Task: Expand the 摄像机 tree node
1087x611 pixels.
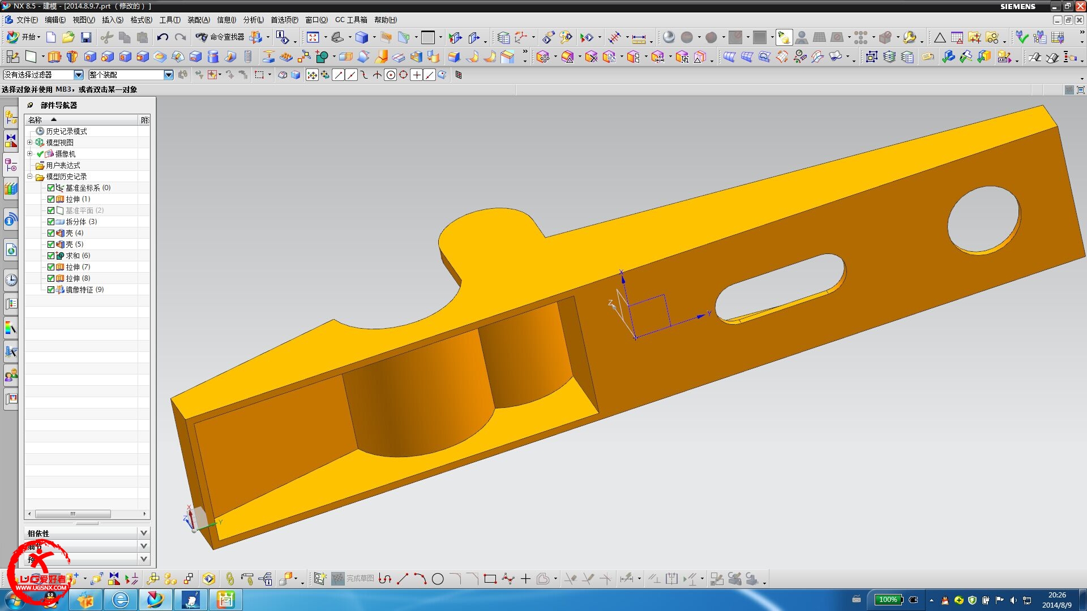Action: [30, 154]
